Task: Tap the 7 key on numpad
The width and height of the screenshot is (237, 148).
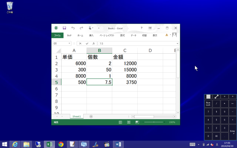Action: click(208, 112)
